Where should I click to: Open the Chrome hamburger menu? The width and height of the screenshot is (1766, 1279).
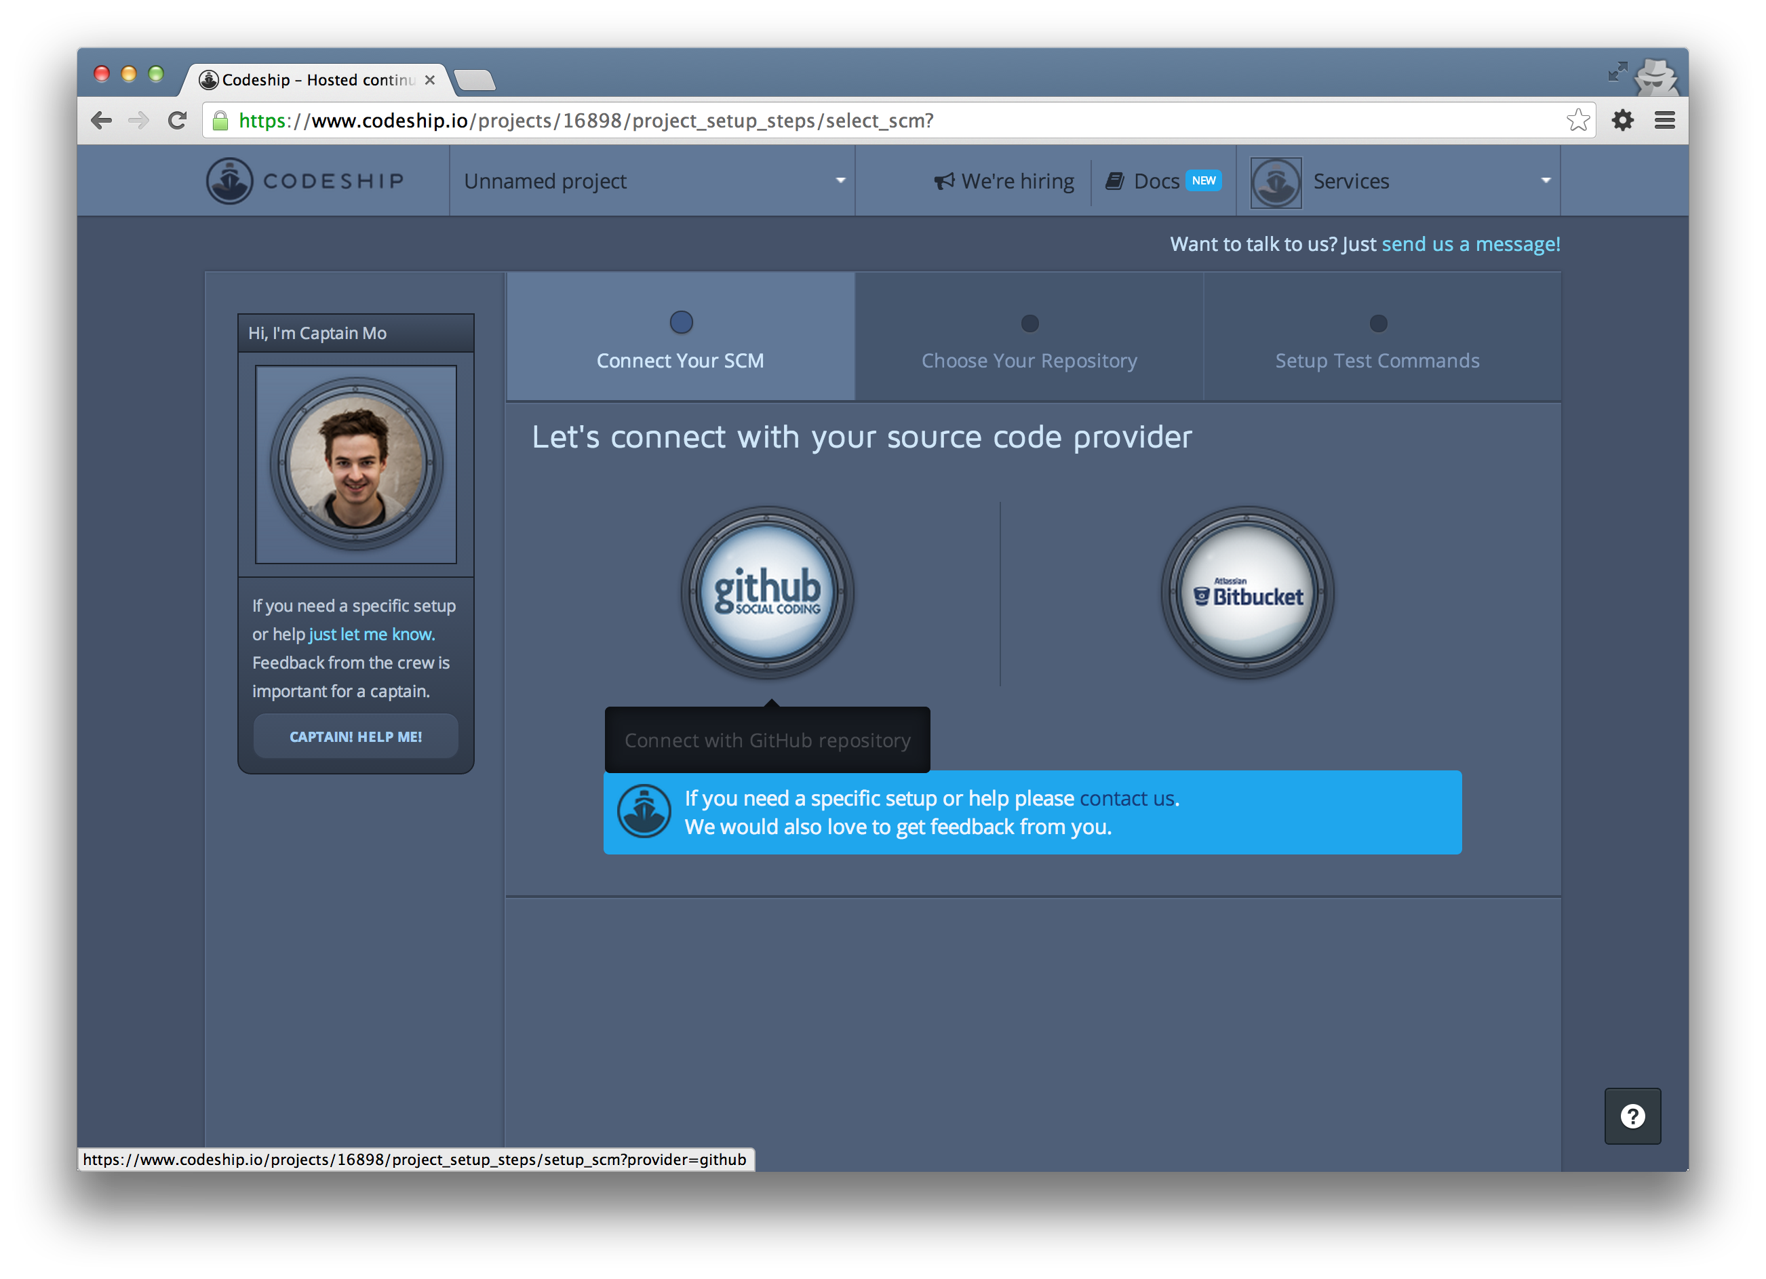(1665, 120)
